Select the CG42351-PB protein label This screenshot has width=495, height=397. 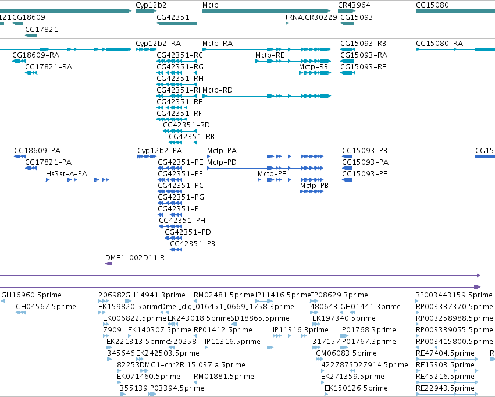(x=193, y=244)
